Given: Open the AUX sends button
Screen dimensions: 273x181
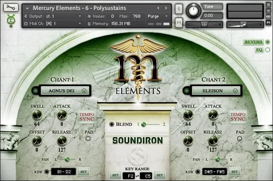Looking at the screenshot, I should click(x=268, y=16).
